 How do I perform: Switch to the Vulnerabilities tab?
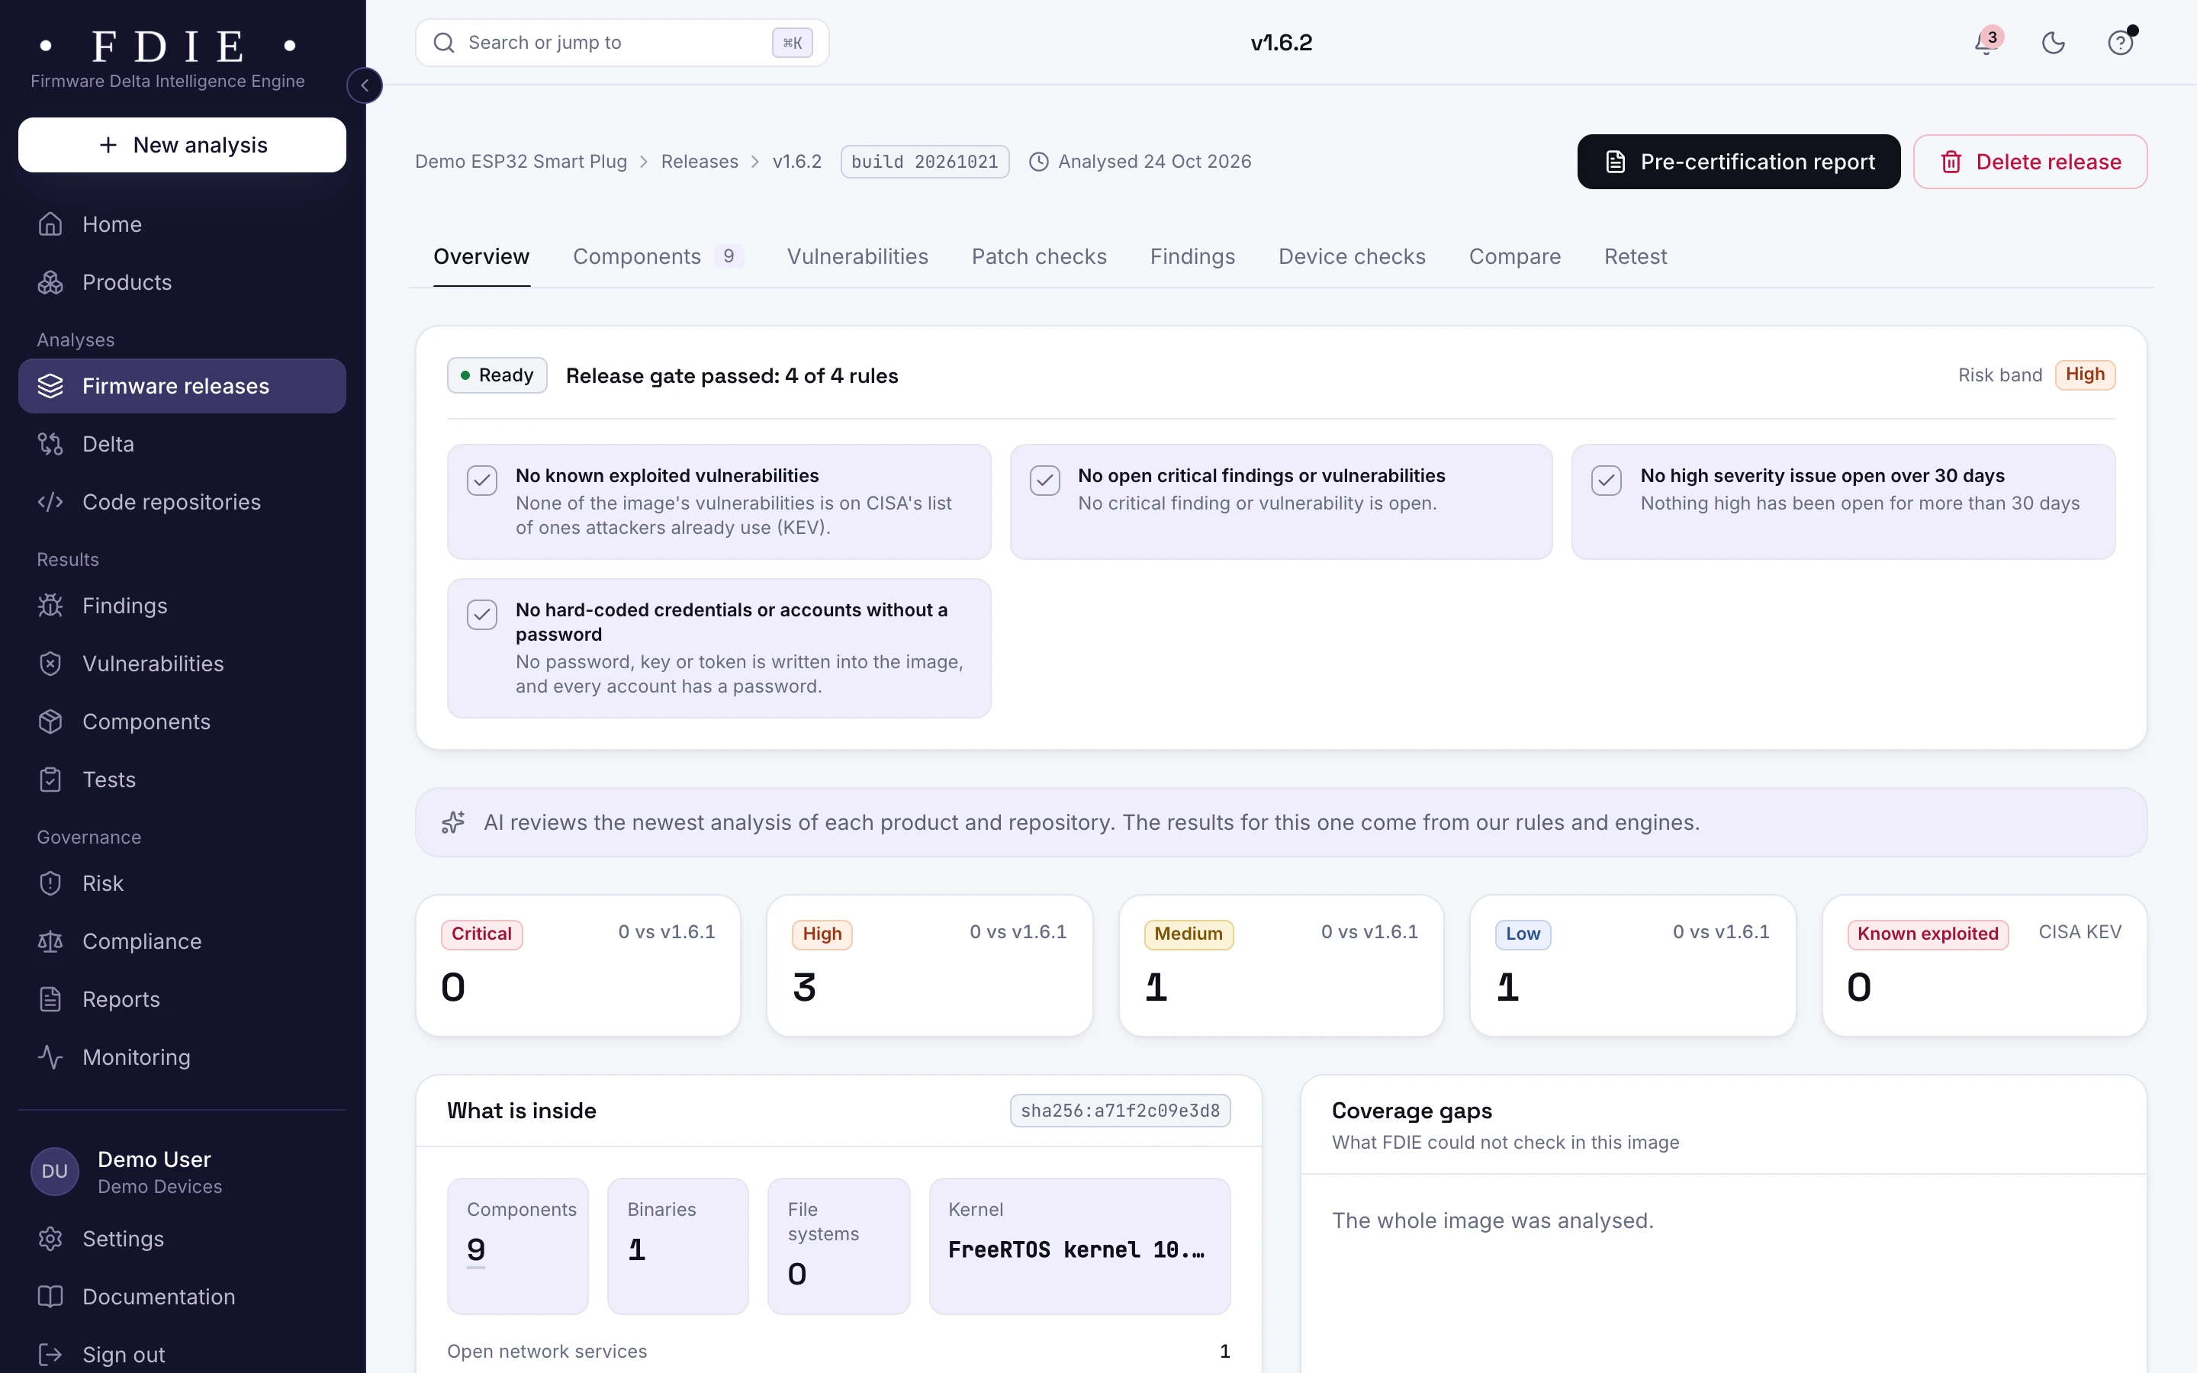(857, 257)
